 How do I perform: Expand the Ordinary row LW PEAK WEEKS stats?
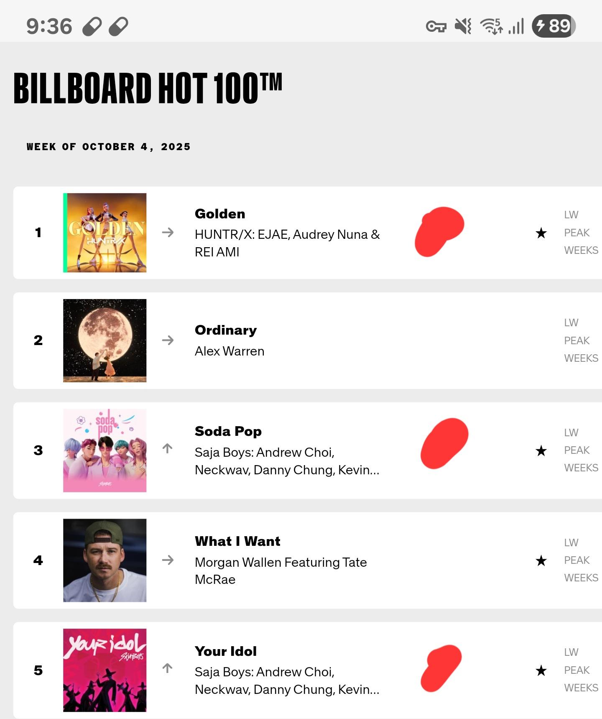pos(580,340)
